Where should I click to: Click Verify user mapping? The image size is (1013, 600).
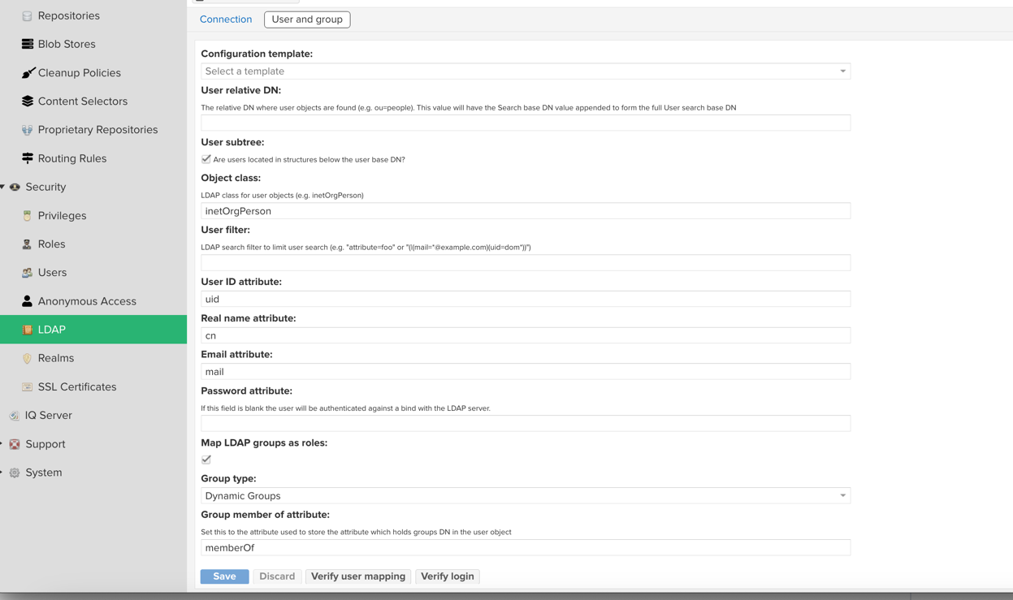[358, 576]
